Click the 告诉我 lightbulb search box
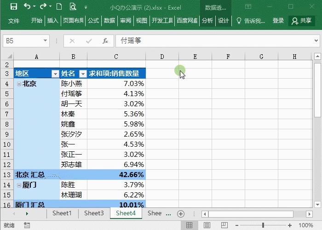322x230 pixels. [251, 21]
